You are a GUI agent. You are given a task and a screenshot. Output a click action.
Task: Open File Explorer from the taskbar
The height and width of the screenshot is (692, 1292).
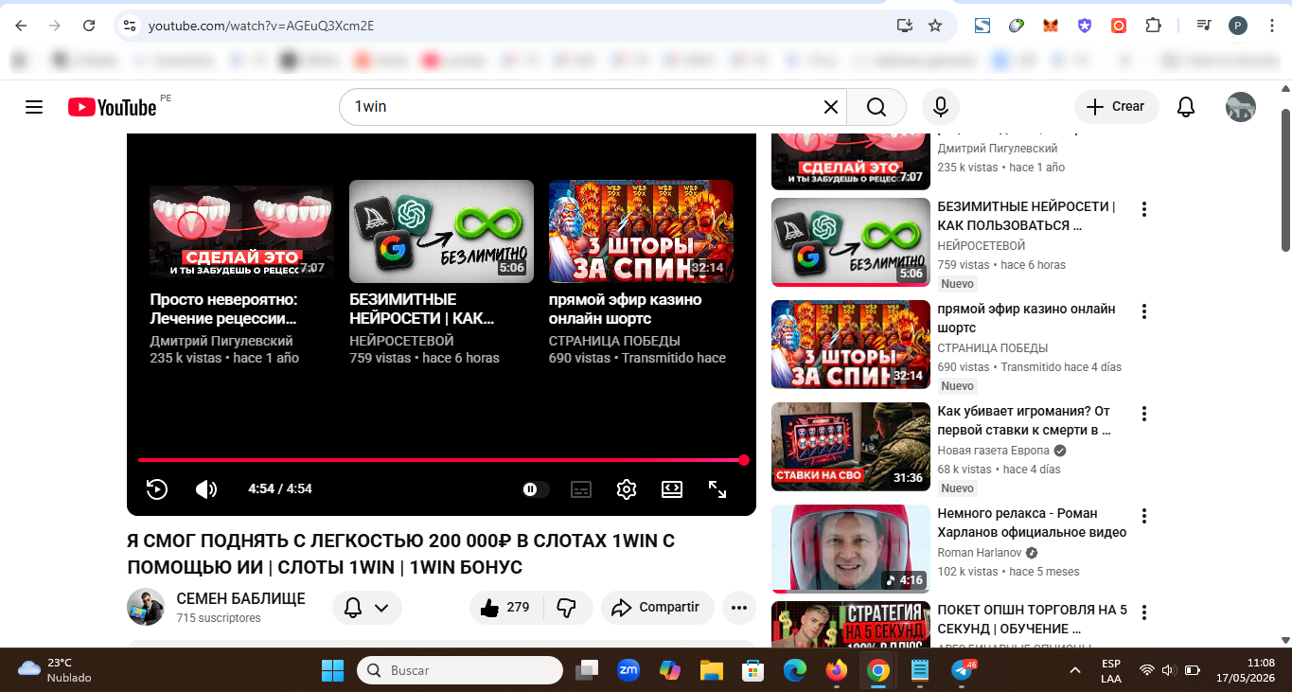711,670
